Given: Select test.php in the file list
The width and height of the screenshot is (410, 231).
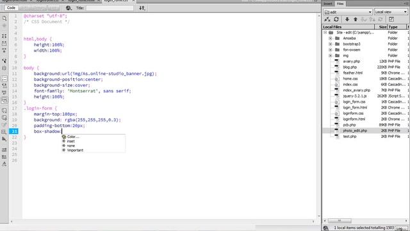Looking at the screenshot, I should [x=350, y=136].
